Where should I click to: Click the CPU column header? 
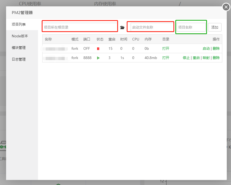pos(136,39)
